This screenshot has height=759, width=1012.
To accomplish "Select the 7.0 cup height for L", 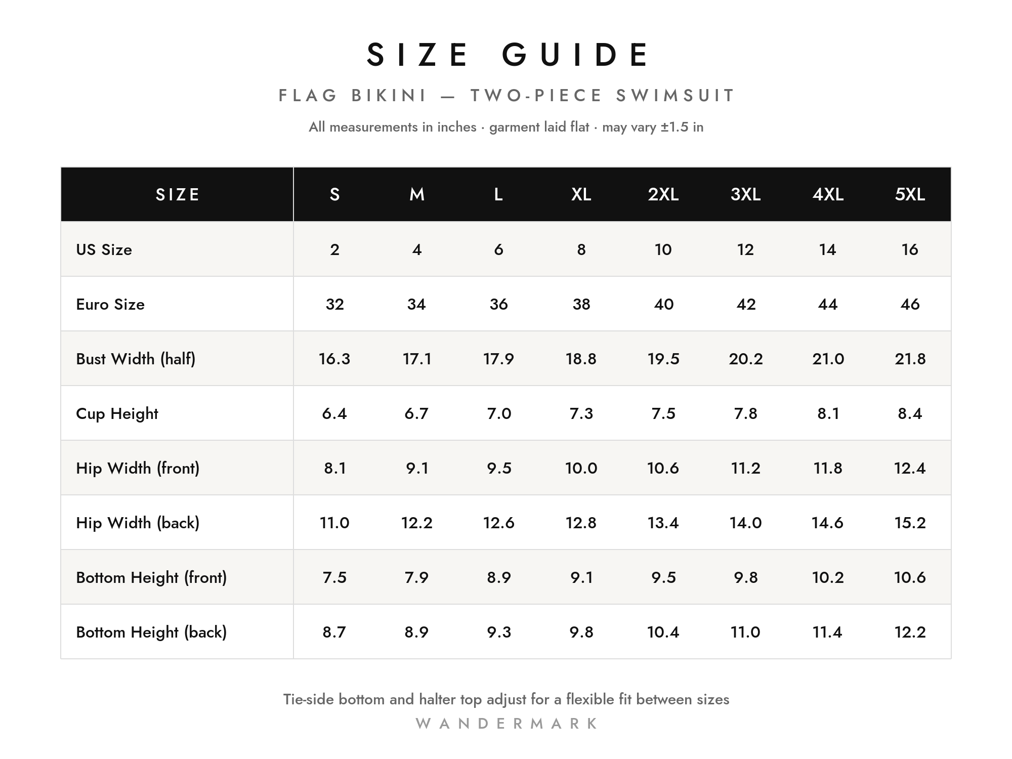I will [x=499, y=413].
